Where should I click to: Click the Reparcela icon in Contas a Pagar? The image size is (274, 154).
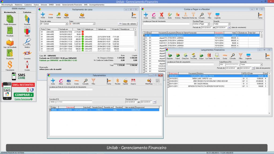[x=185, y=15]
